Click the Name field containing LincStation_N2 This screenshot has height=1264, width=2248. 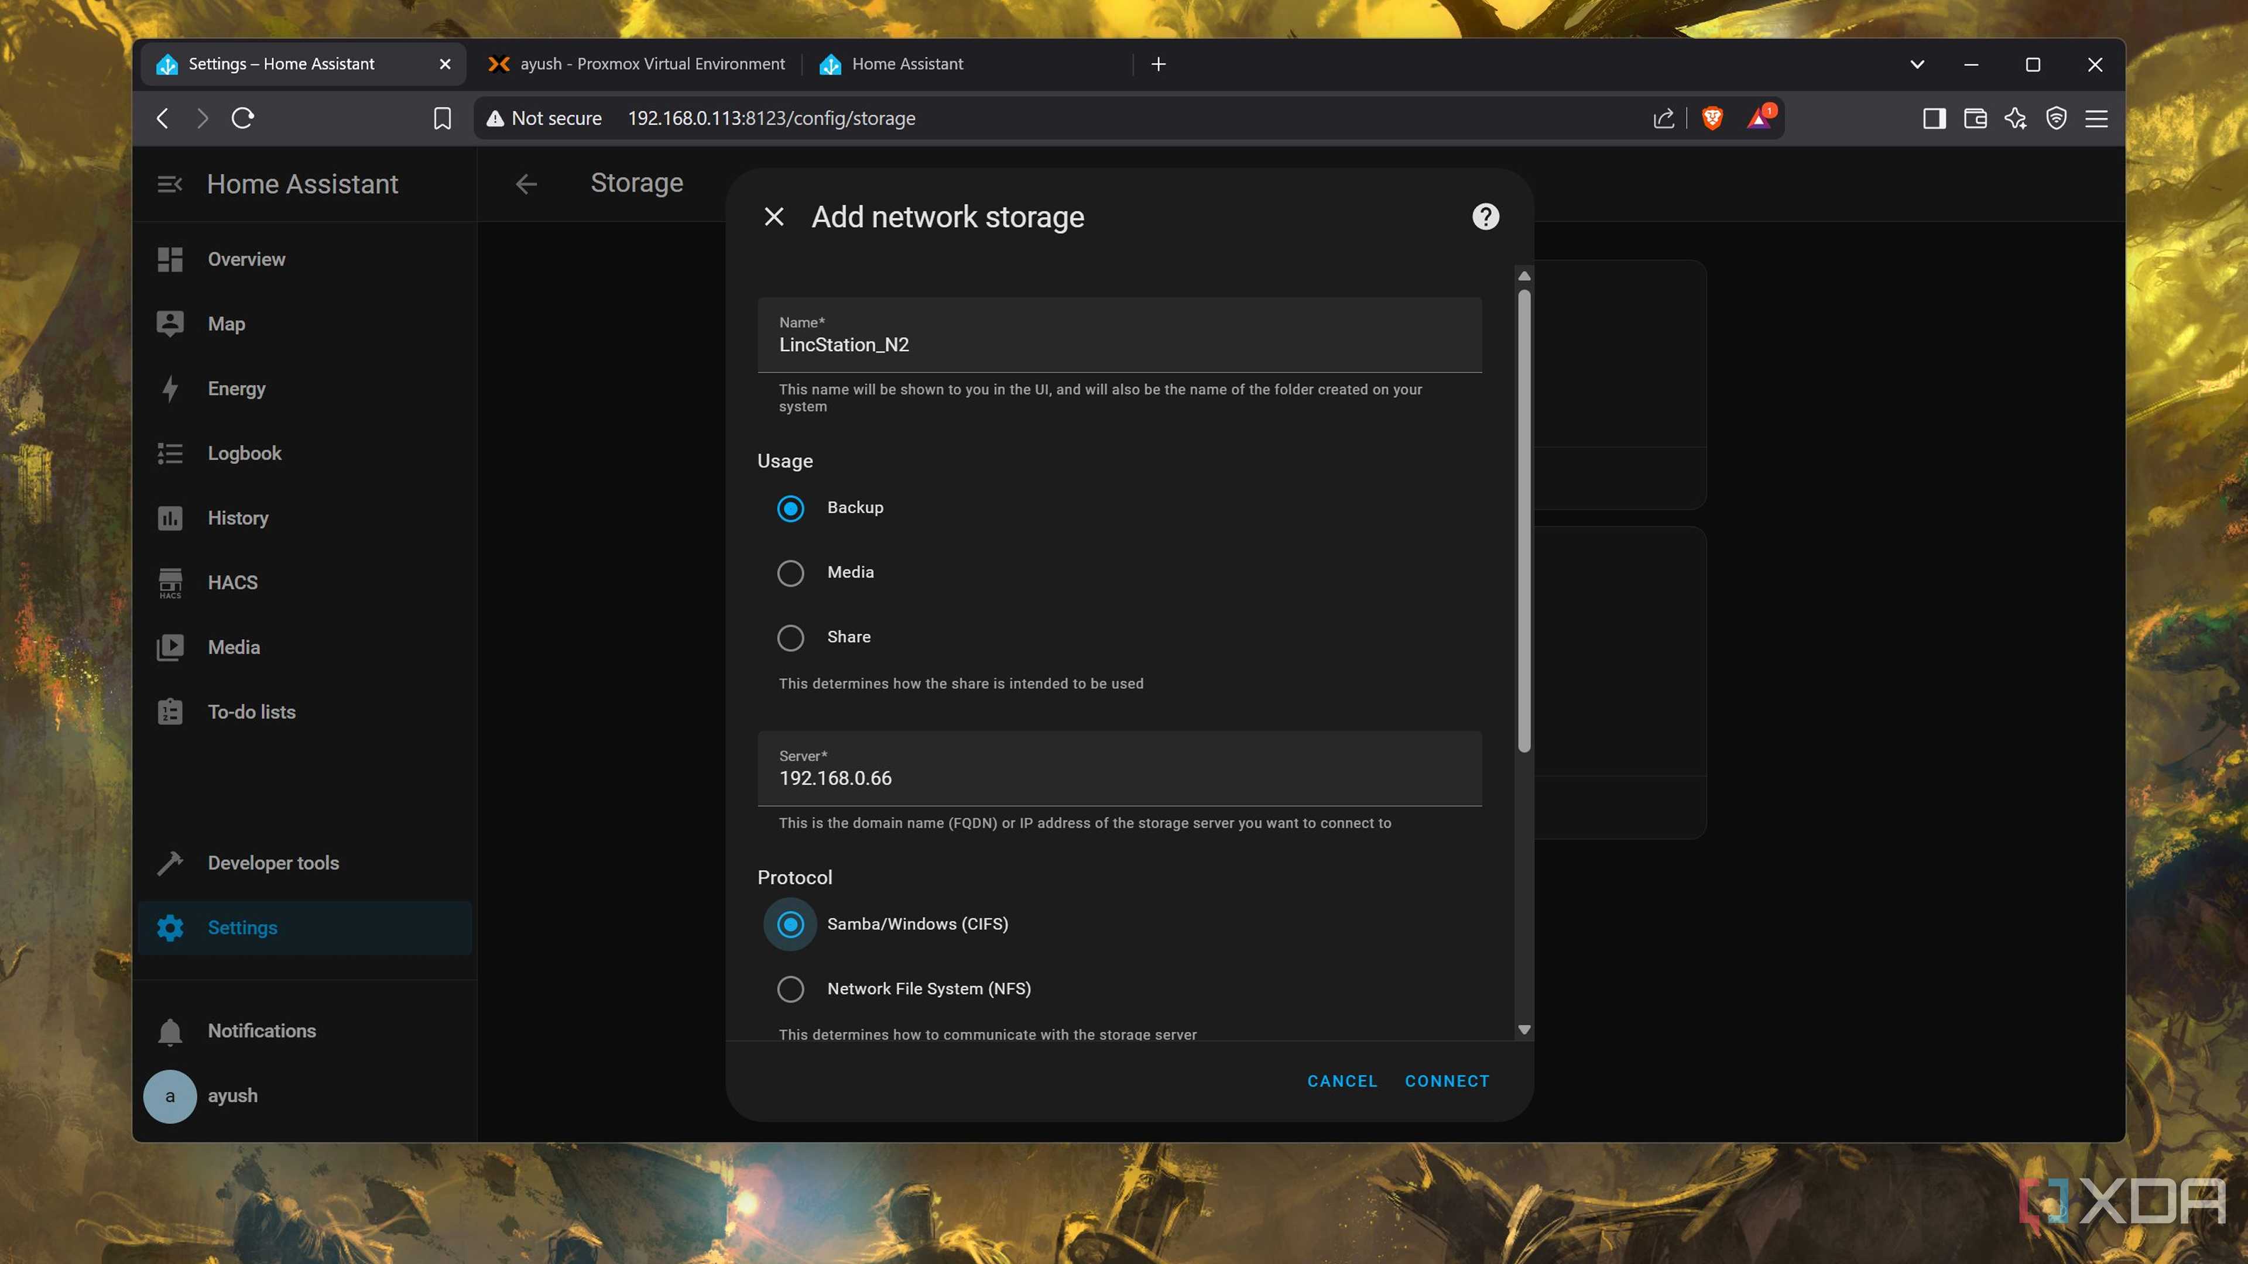tap(1120, 335)
